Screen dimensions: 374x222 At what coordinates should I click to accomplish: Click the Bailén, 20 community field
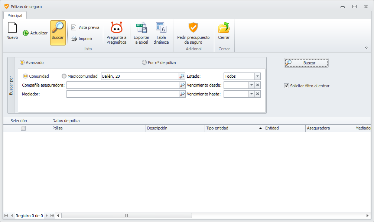(x=140, y=76)
